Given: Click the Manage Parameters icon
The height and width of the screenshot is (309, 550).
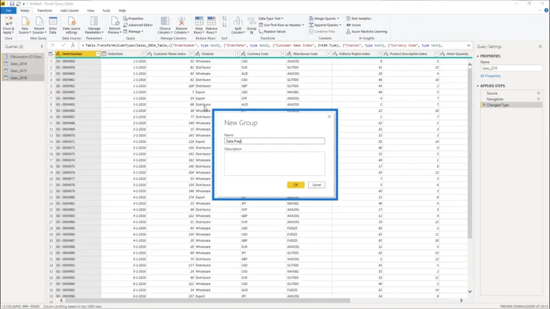Looking at the screenshot, I should point(94,25).
